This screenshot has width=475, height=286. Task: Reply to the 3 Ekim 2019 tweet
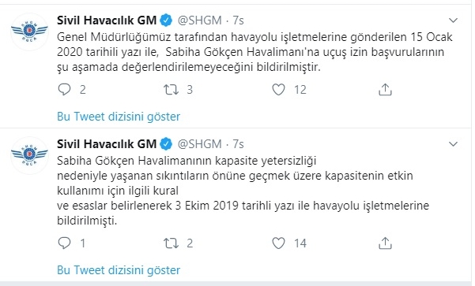(x=64, y=243)
